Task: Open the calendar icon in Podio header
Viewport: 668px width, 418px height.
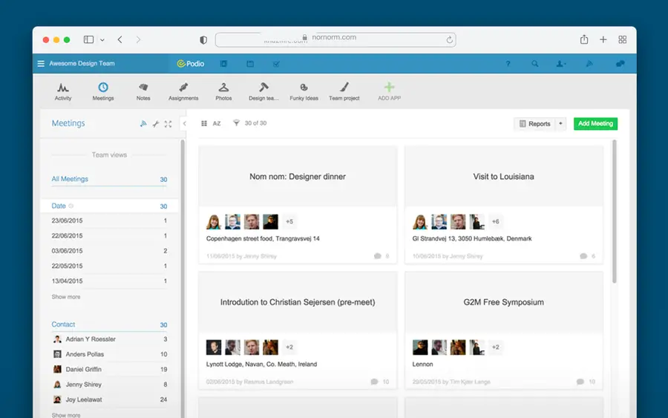Action: [x=250, y=64]
